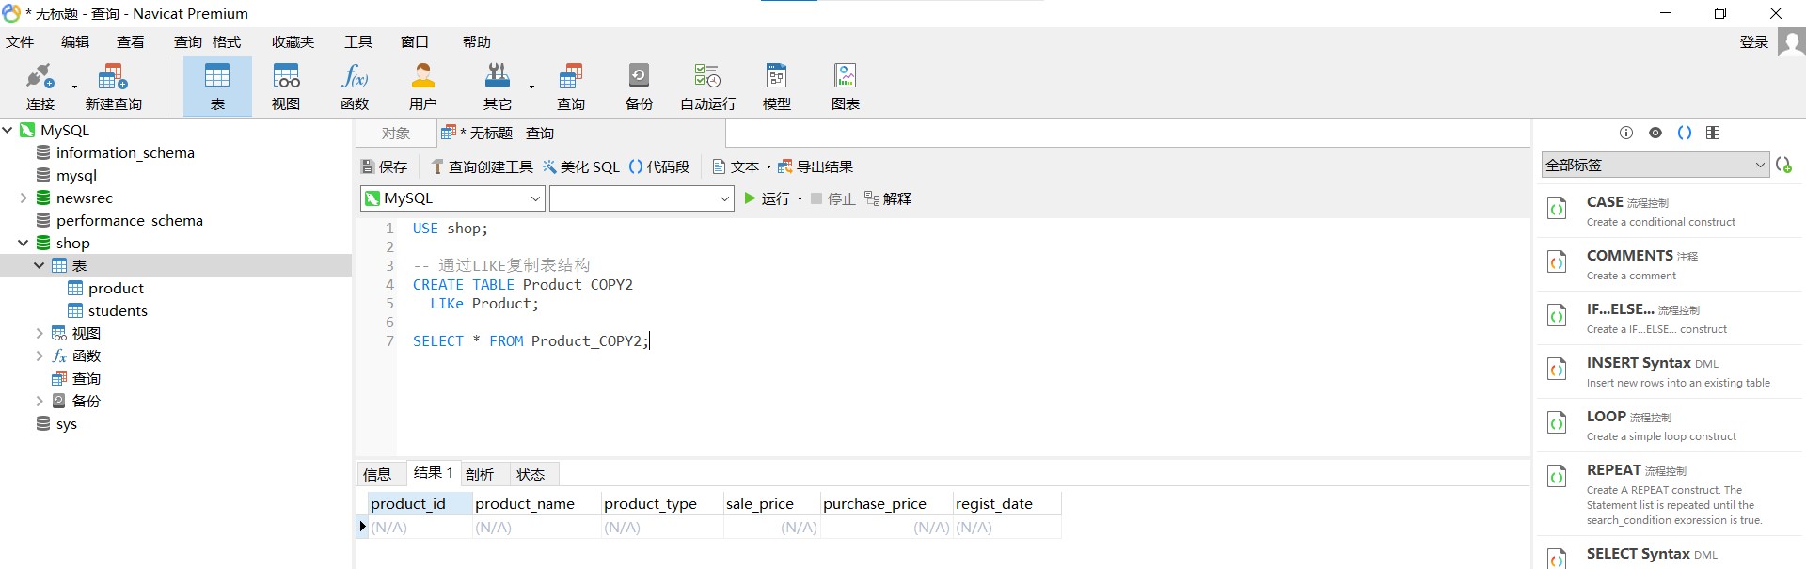Click the 连接 (Connection) toolbar icon
Image resolution: width=1806 pixels, height=569 pixels.
point(40,86)
